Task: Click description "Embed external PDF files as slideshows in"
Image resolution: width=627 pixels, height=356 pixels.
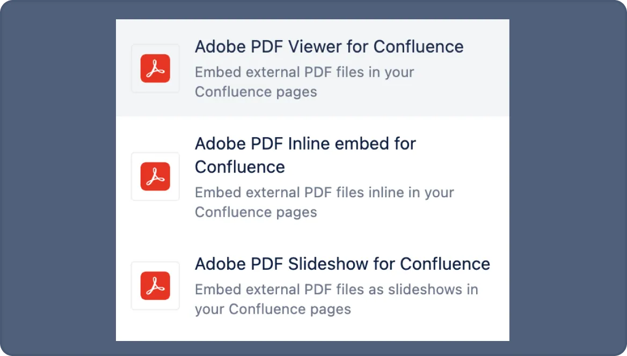Action: click(336, 290)
